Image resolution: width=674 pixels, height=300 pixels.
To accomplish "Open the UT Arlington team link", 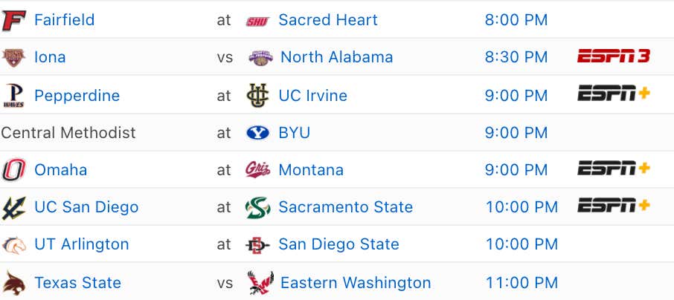I will click(x=82, y=244).
